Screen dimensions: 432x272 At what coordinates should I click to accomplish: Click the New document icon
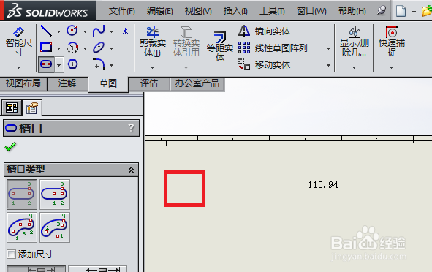click(401, 11)
